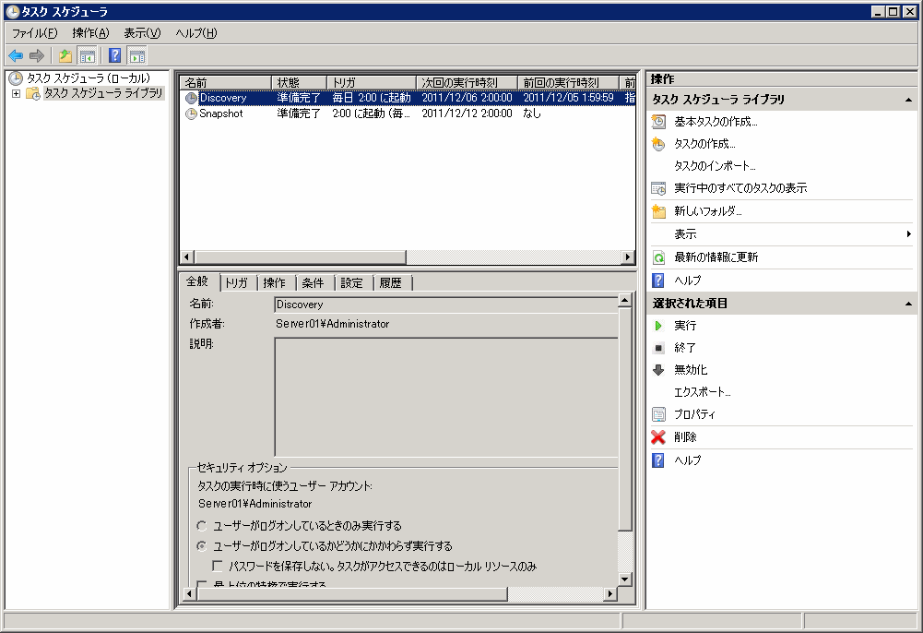
Task: Switch to the トリガ tab
Action: pos(236,283)
